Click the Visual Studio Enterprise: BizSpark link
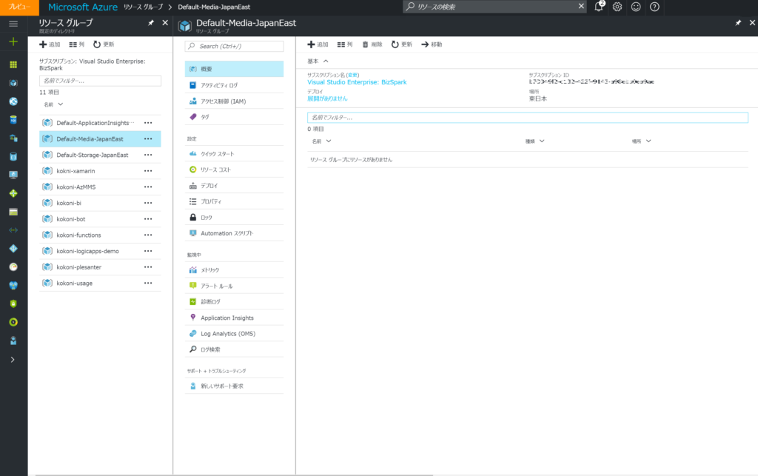This screenshot has width=758, height=476. tap(356, 82)
